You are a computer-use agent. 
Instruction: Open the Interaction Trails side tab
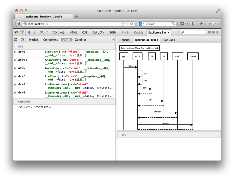(x=147, y=40)
